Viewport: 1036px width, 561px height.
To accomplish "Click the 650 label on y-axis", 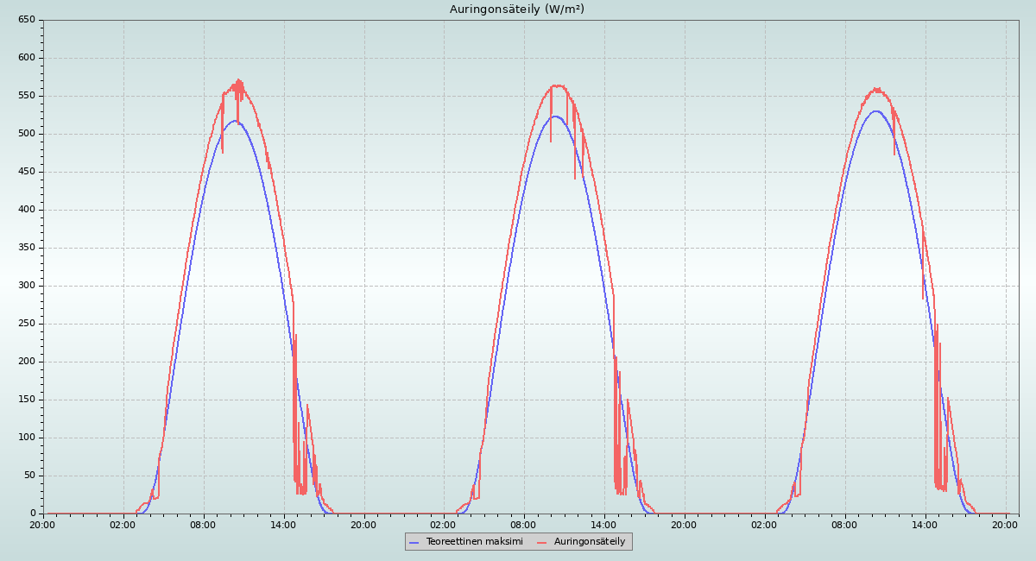I will (x=27, y=20).
